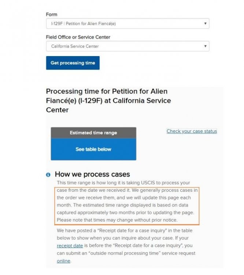Click the Processing time for Petition heading
This screenshot has width=244, height=275.
coord(108,101)
